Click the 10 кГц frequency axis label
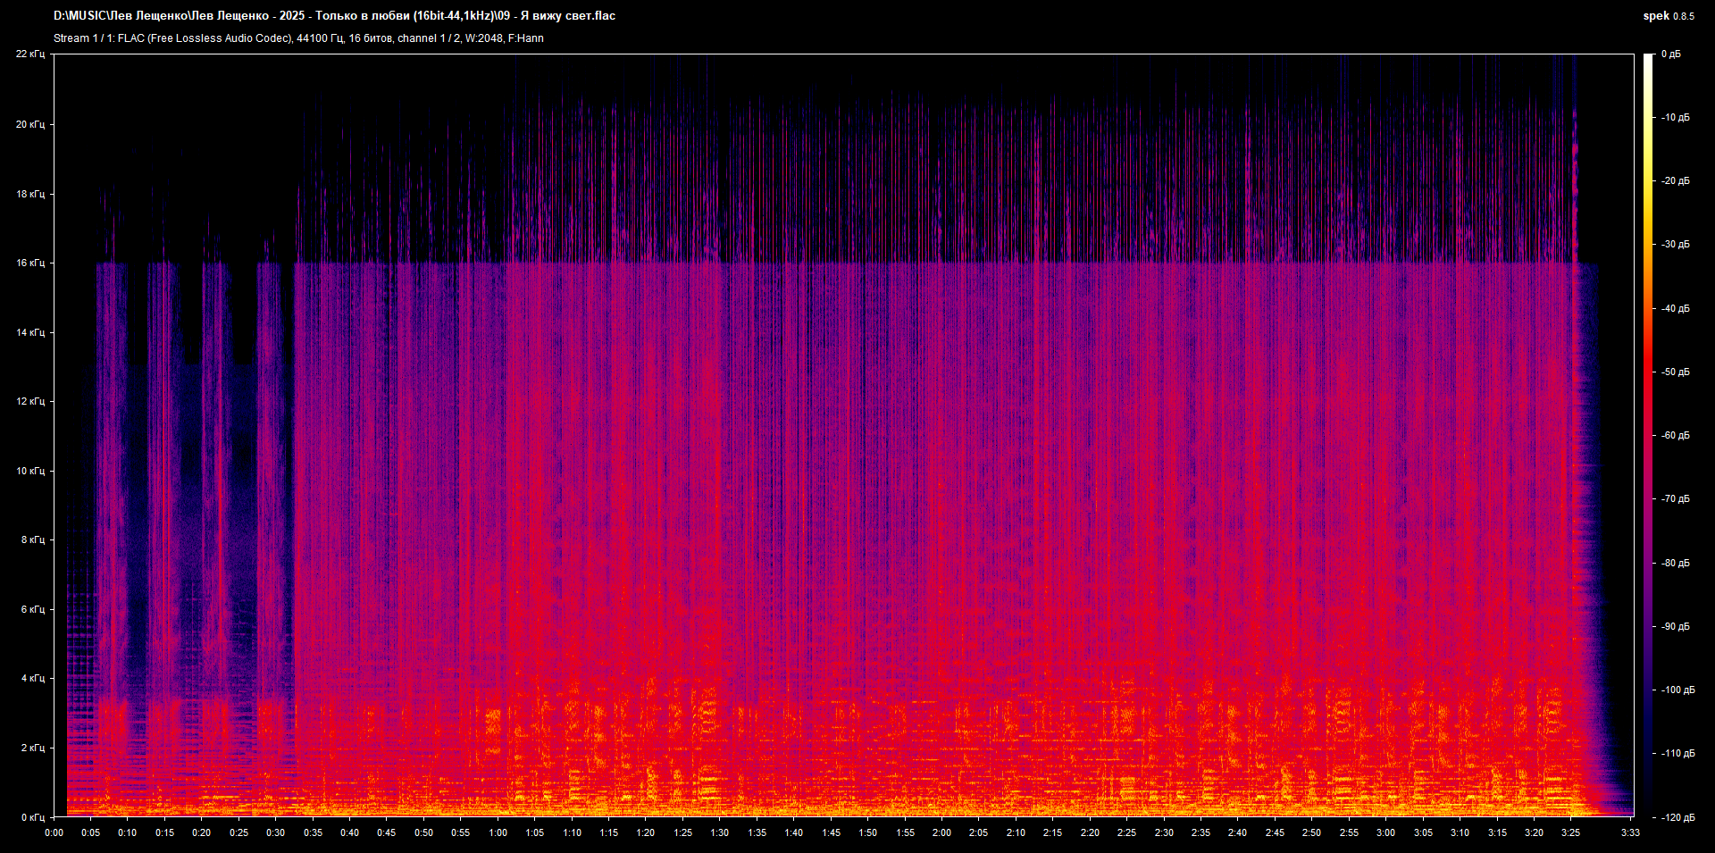This screenshot has width=1715, height=853. pos(30,471)
